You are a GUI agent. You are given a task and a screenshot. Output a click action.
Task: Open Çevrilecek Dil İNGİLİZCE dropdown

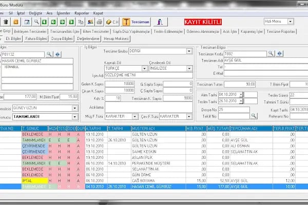189,69
